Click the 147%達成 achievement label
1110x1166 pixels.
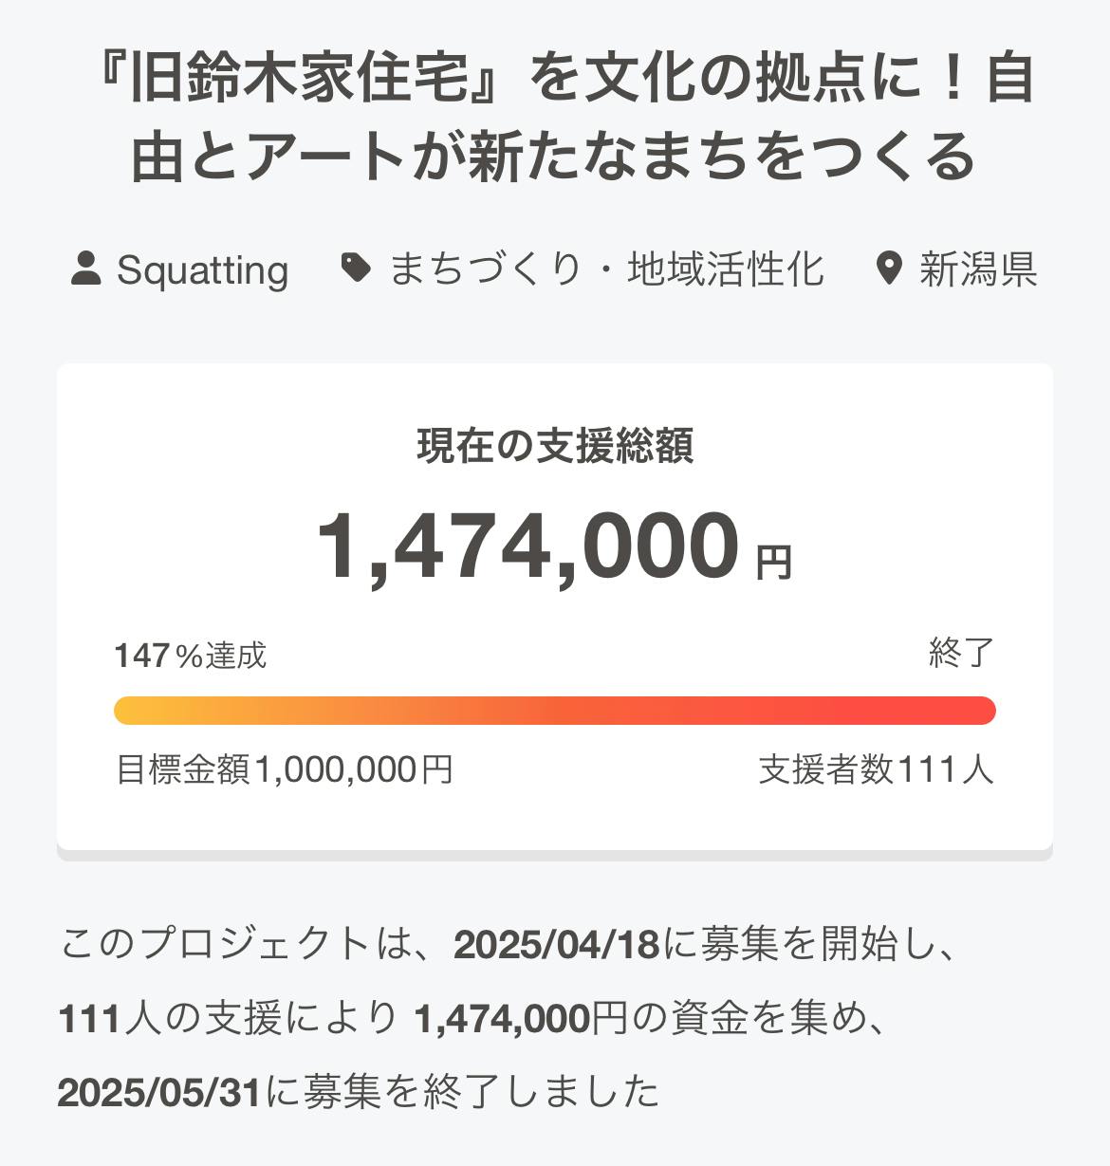tap(191, 656)
